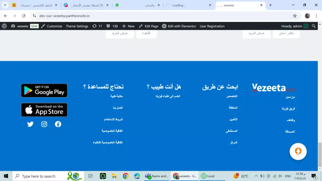The width and height of the screenshot is (322, 181).
Task: Open the New content menu
Action: pos(128,26)
